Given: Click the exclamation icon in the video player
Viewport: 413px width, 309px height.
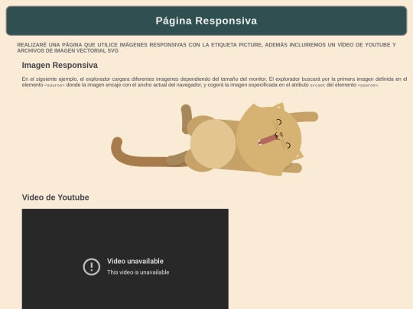Looking at the screenshot, I should click(x=92, y=267).
